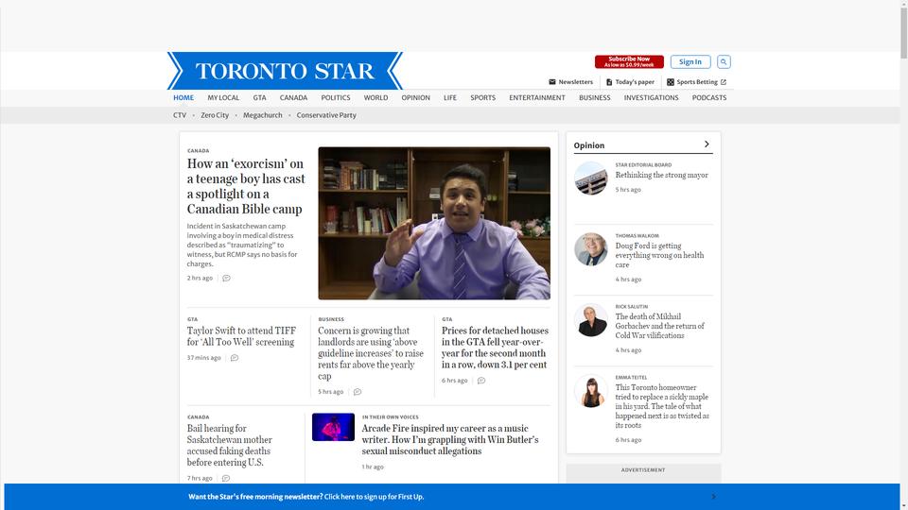This screenshot has height=510, width=908.
Task: Open Doug Ford health care opinion piece
Action: click(659, 255)
